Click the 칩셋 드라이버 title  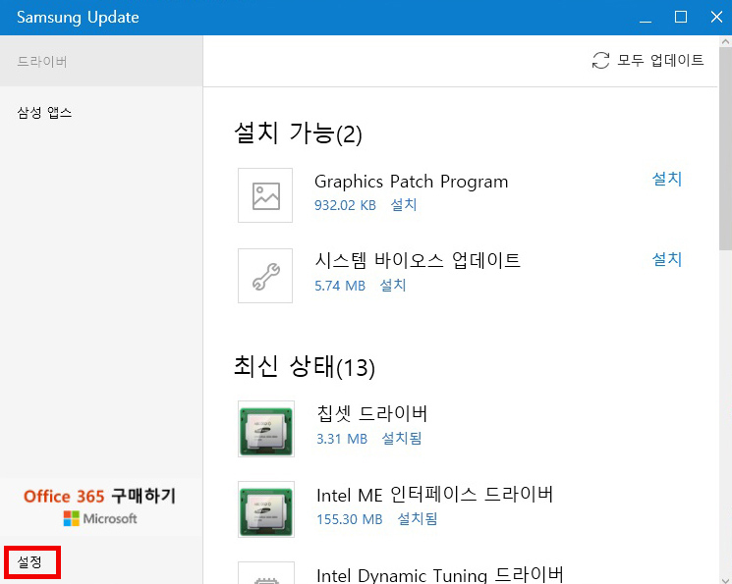(x=372, y=413)
